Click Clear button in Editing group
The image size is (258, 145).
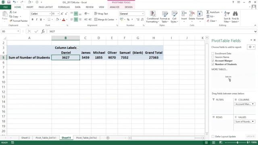point(212,21)
